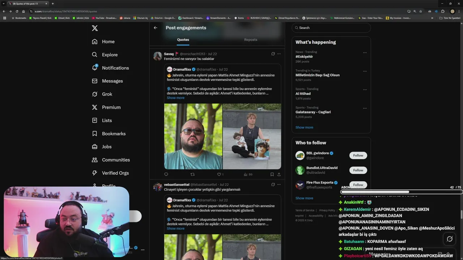Open Notifications in the sidebar

[110, 68]
